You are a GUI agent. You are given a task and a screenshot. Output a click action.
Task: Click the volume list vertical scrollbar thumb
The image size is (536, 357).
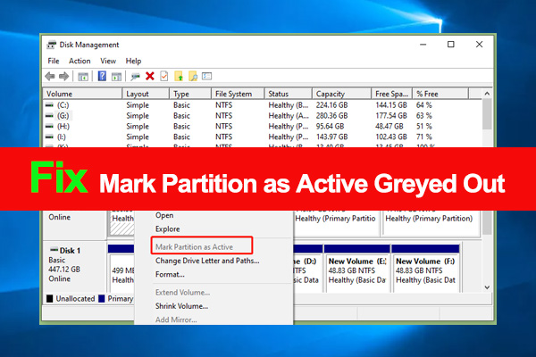tap(487, 114)
